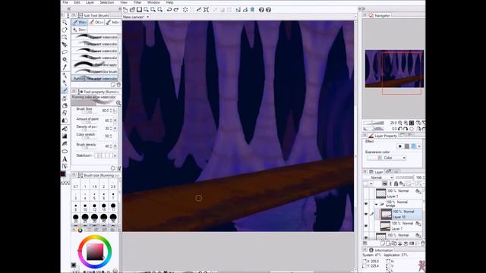Viewport: 486px width, 273px height.
Task: Delete layer trash icon in Layer panel
Action: pos(422,243)
